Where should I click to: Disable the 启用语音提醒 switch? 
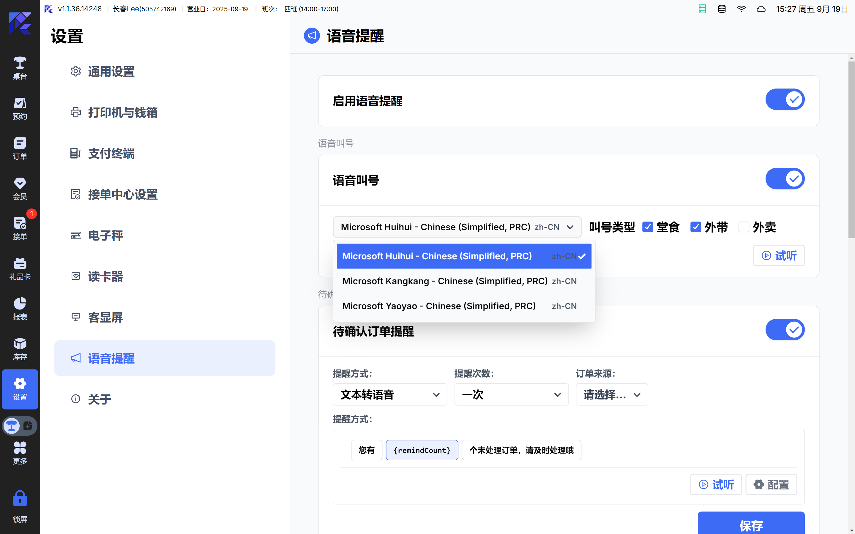[x=785, y=99]
